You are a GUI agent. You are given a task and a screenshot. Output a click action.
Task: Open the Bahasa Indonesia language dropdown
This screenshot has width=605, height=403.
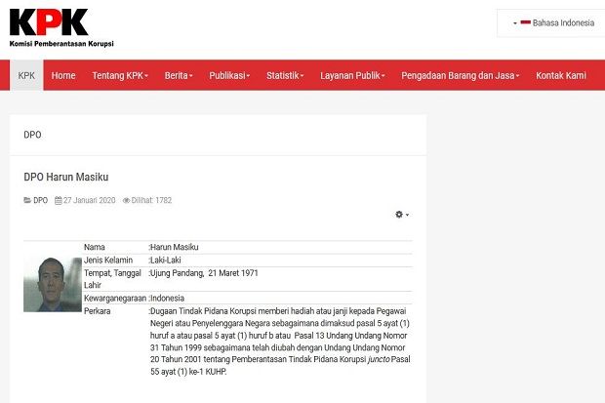coord(553,22)
